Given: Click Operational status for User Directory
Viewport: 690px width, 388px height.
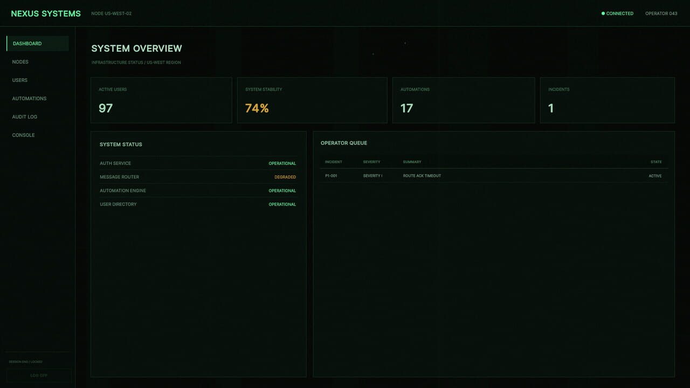Looking at the screenshot, I should [282, 205].
